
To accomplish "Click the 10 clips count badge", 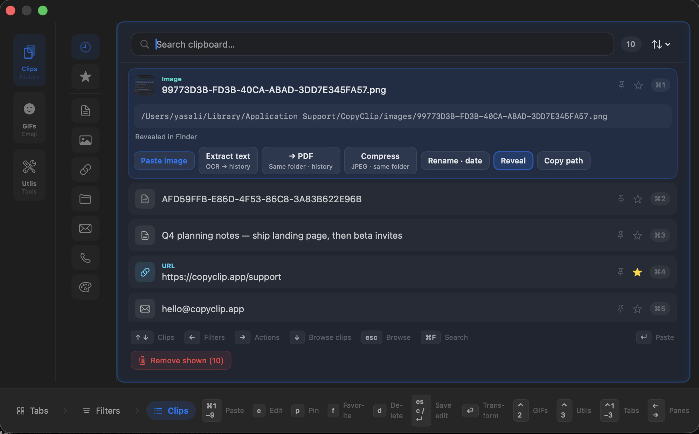I will point(631,44).
